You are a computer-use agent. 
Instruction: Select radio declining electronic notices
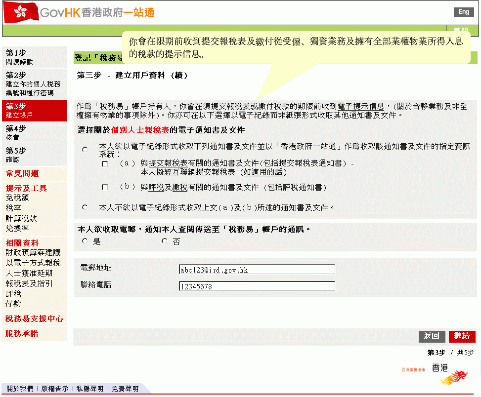click(x=85, y=207)
